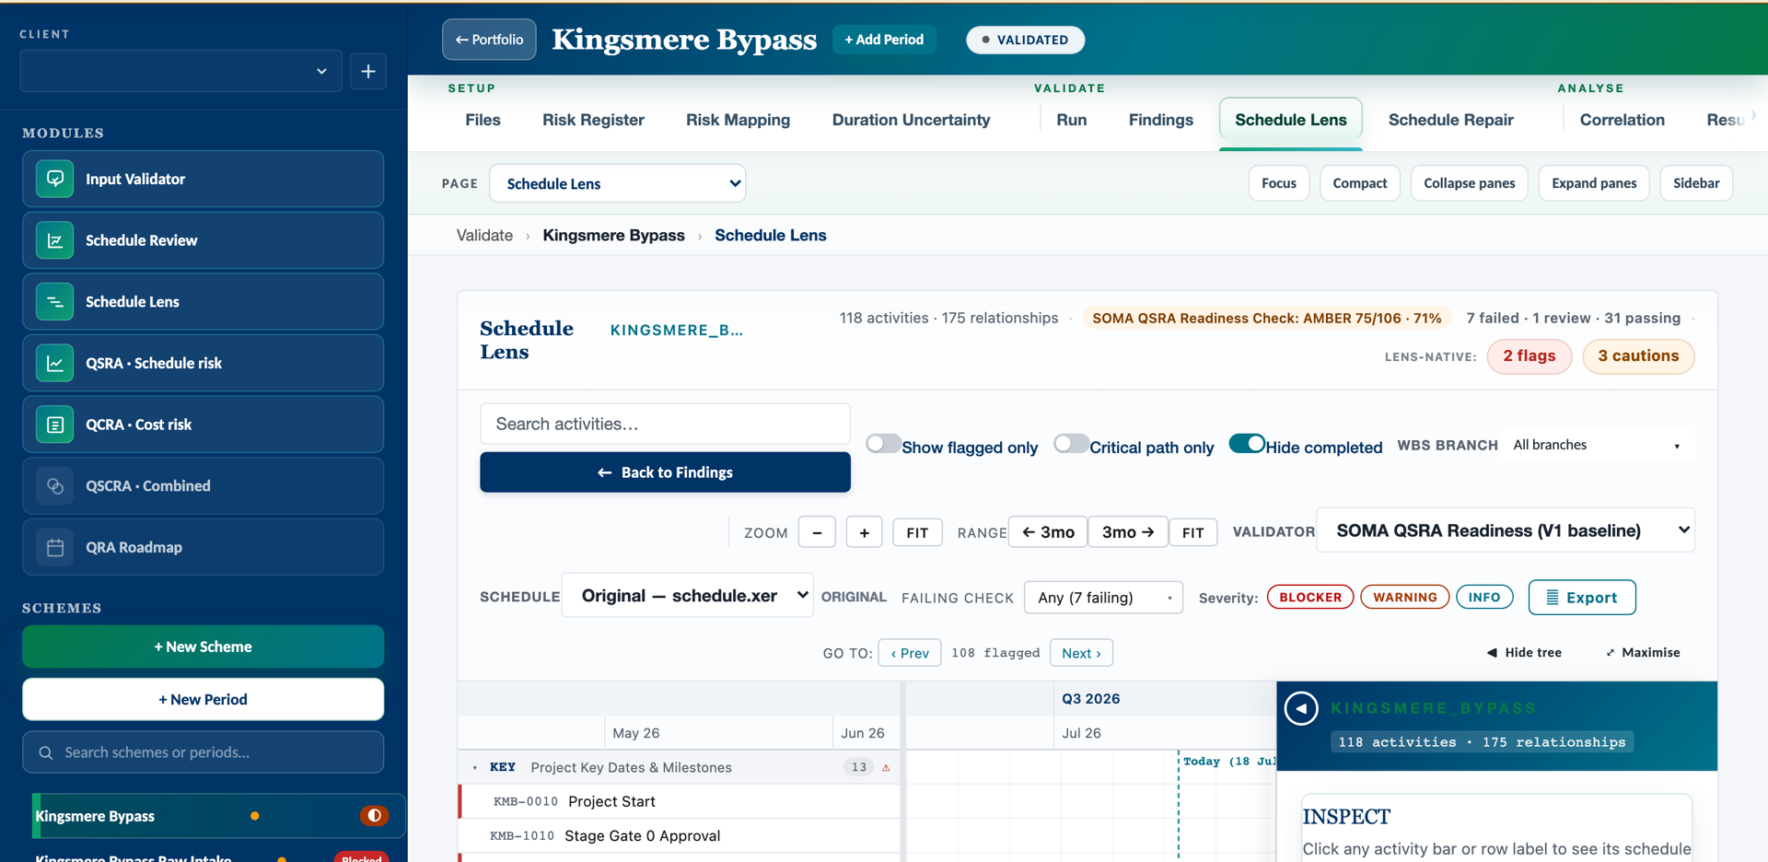1768x862 pixels.
Task: Click Maximise control
Action: point(1643,652)
